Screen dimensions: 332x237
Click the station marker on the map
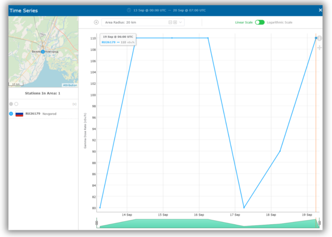tap(43, 52)
